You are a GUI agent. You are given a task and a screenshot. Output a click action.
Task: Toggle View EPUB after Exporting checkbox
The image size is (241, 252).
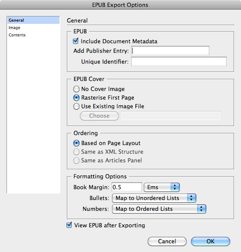(x=69, y=225)
